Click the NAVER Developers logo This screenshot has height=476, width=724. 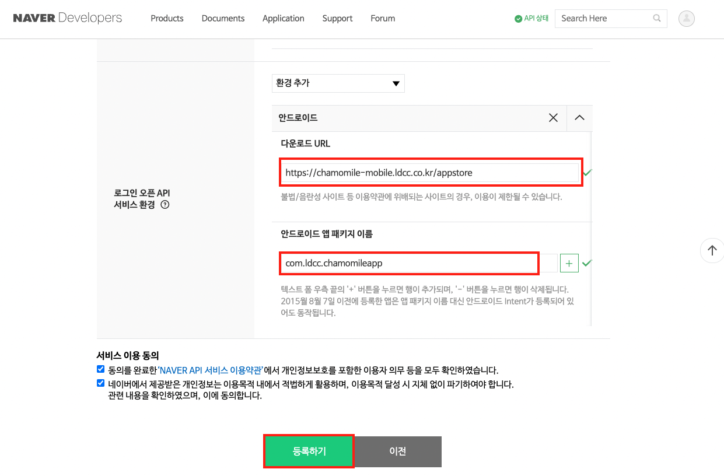(68, 18)
